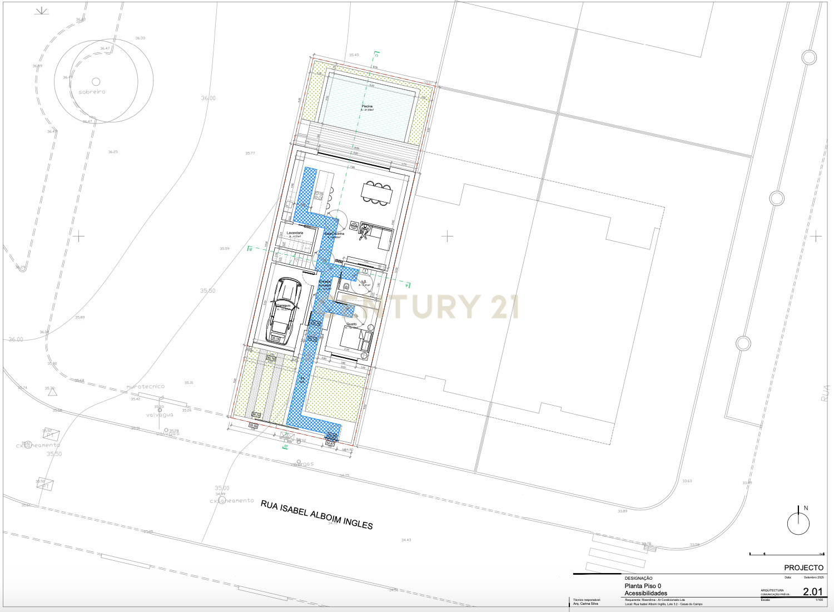Click the drawing number 2.01
Image resolution: width=834 pixels, height=612 pixels.
click(812, 591)
